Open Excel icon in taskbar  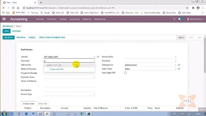tap(82, 114)
